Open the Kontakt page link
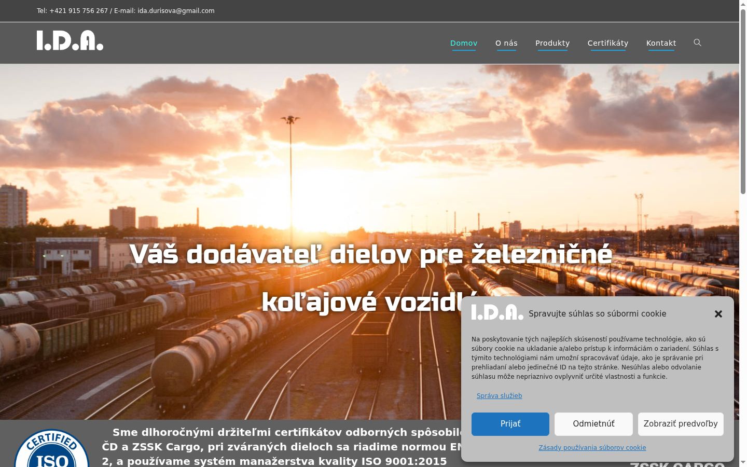Screen dimensions: 747x467 coord(661,43)
